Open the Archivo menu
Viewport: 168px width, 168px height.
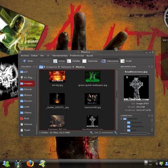25,55
